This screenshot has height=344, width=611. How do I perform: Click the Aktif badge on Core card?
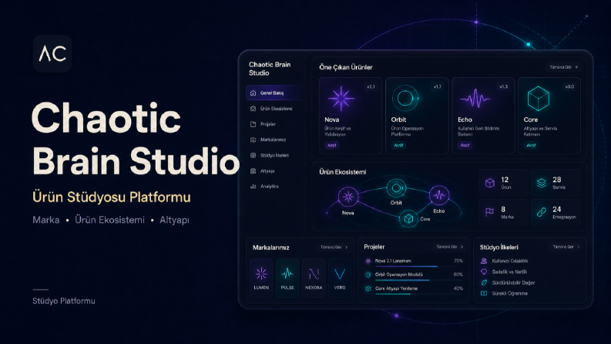point(531,145)
